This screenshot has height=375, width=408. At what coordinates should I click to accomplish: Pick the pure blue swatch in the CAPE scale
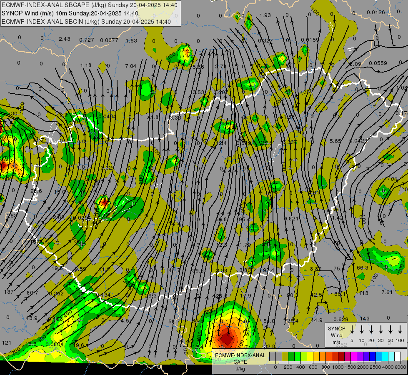[x=372, y=356]
